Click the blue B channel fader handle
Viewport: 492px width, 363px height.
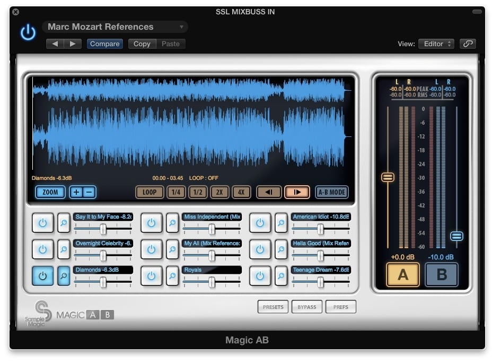tap(456, 236)
